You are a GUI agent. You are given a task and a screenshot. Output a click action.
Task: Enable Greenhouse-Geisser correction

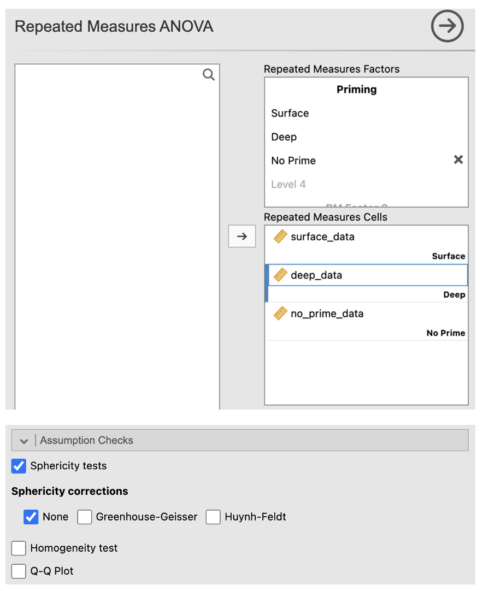tap(85, 517)
